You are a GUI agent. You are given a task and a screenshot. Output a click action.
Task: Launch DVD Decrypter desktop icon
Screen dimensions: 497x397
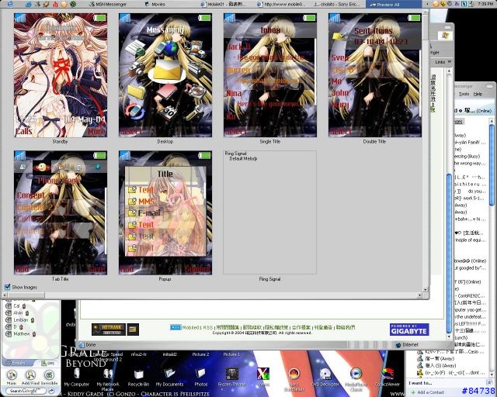[325, 378]
